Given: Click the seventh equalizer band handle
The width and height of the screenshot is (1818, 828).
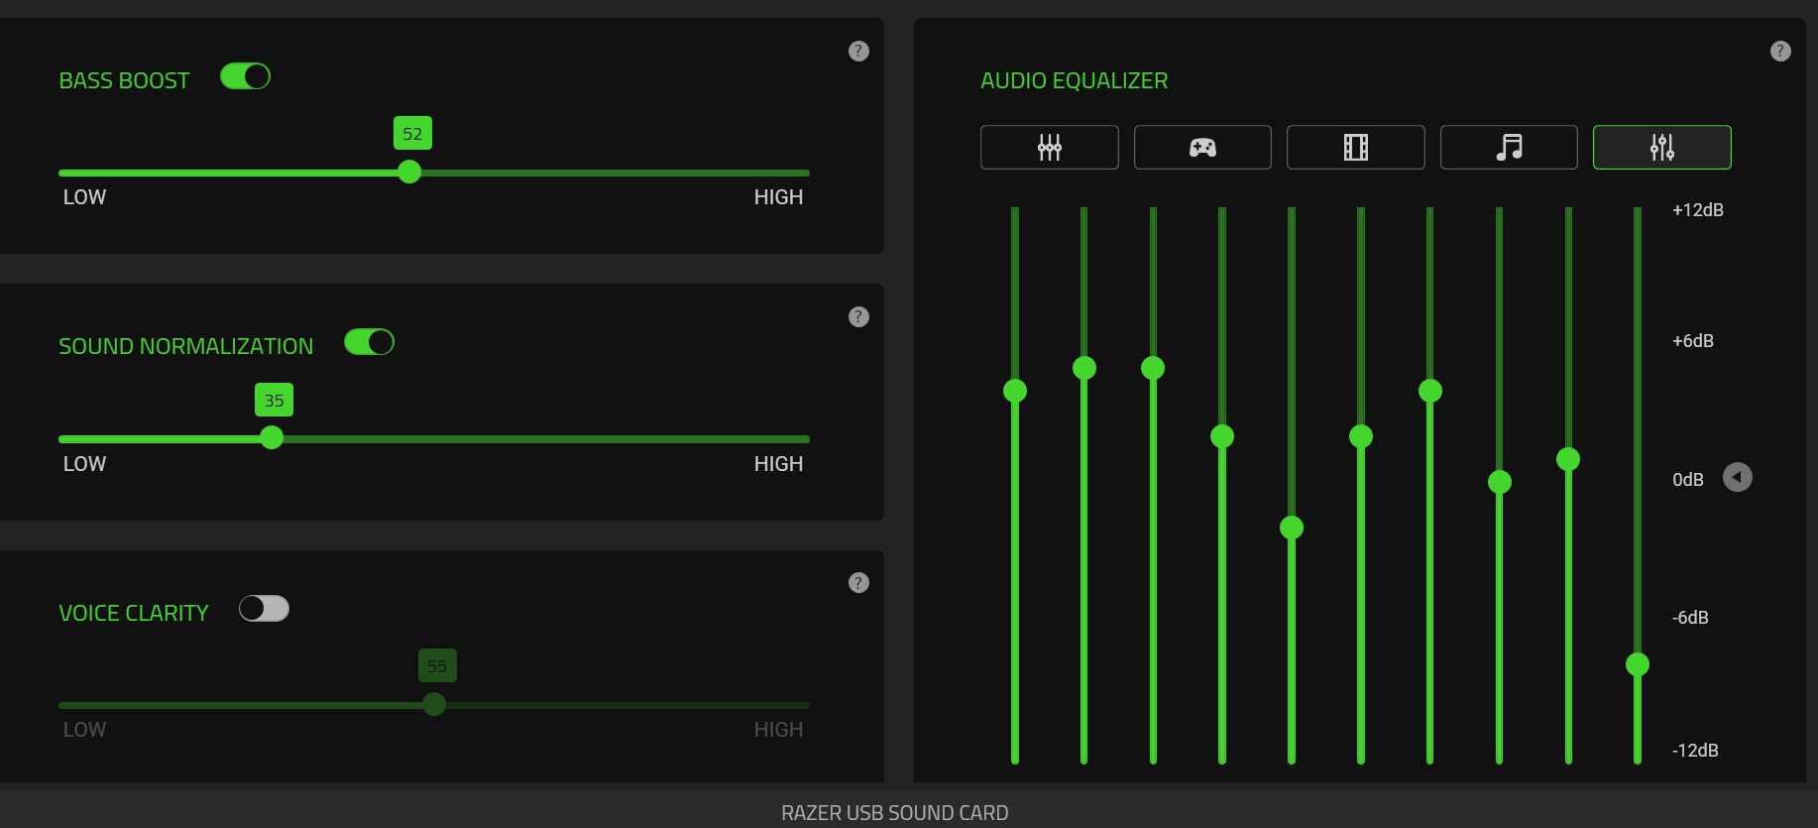Looking at the screenshot, I should pyautogui.click(x=1430, y=391).
